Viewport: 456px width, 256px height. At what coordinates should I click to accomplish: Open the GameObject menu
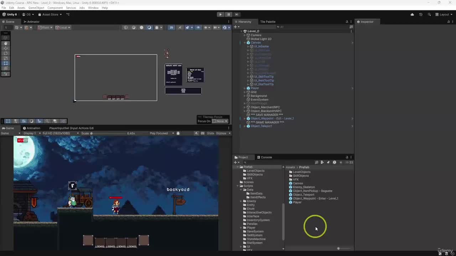tap(36, 8)
